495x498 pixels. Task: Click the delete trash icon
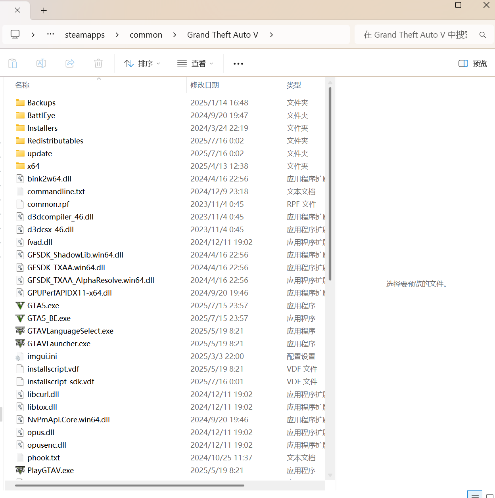[98, 63]
